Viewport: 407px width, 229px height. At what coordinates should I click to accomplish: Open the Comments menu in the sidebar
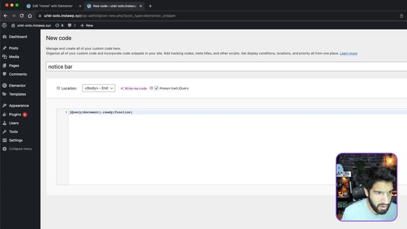(18, 74)
